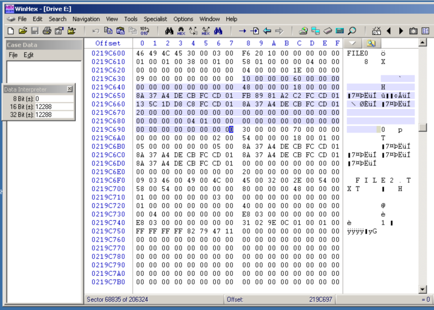
Task: Click the Find Hex Values icon
Action: [180, 31]
